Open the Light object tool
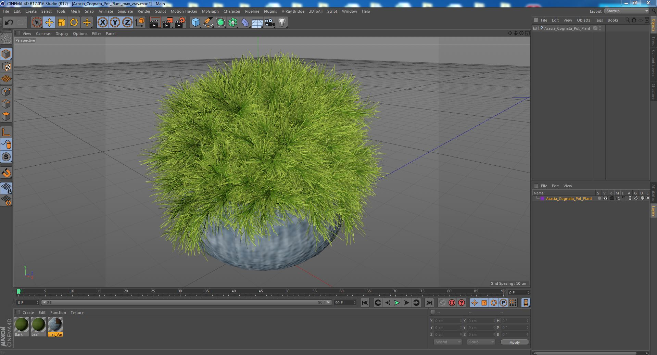Image resolution: width=657 pixels, height=355 pixels. [282, 23]
